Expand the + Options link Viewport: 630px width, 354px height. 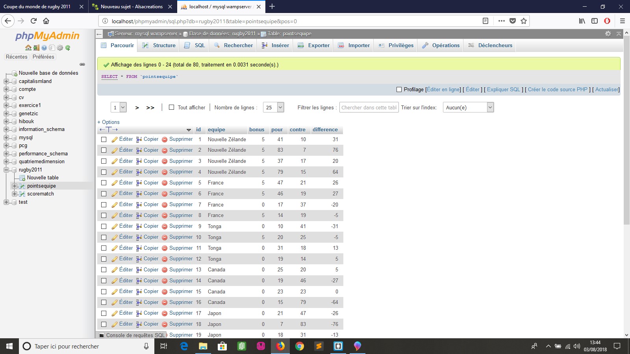108,122
